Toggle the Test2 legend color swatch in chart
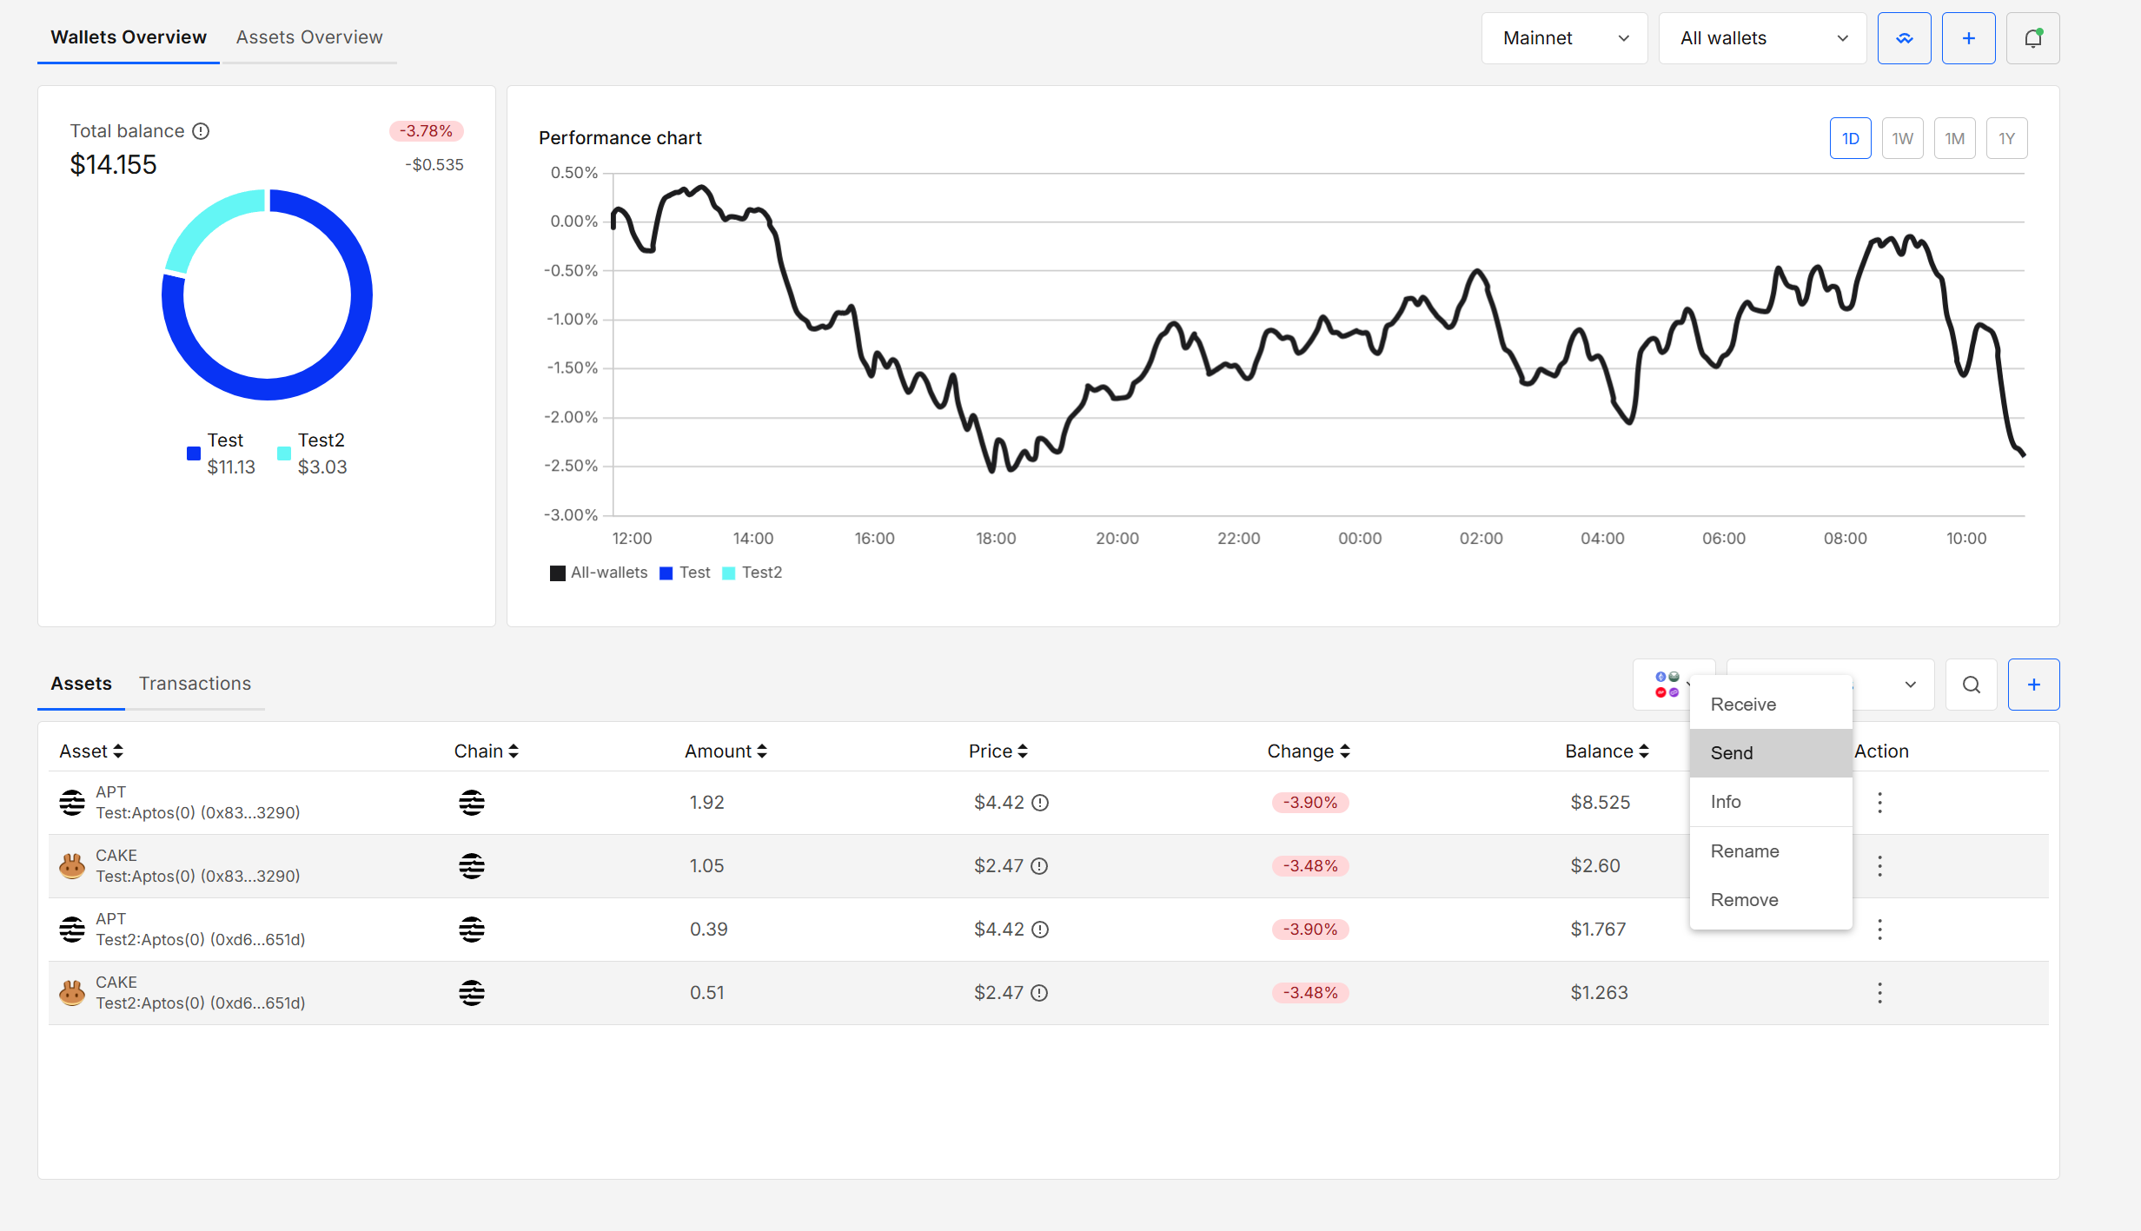Screen dimensions: 2141x1231 tap(729, 573)
